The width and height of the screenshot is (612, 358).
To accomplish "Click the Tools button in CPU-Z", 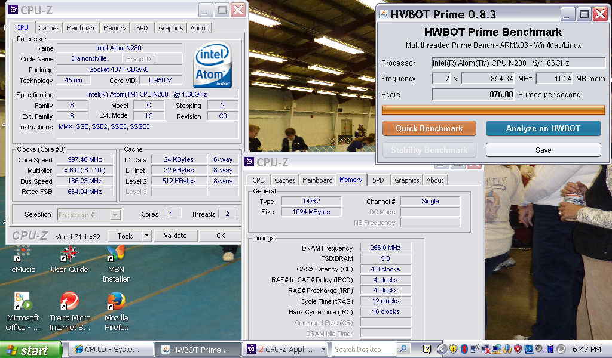I will click(x=125, y=236).
